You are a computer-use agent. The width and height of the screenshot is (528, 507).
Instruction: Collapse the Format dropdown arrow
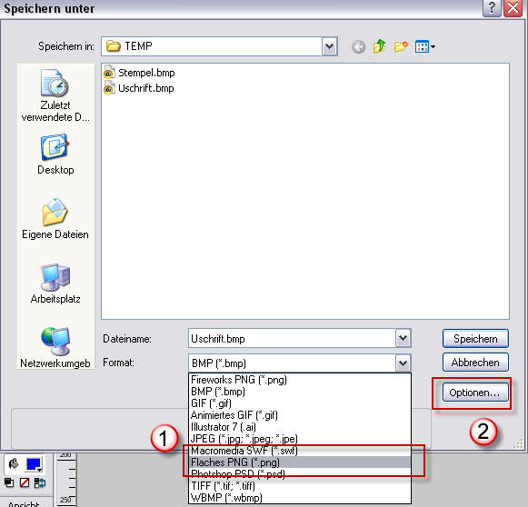pyautogui.click(x=403, y=363)
